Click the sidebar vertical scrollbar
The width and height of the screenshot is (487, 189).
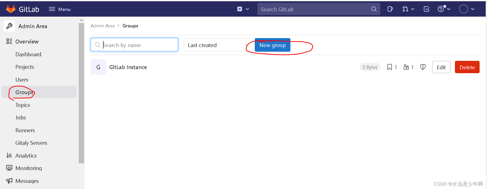[81, 93]
